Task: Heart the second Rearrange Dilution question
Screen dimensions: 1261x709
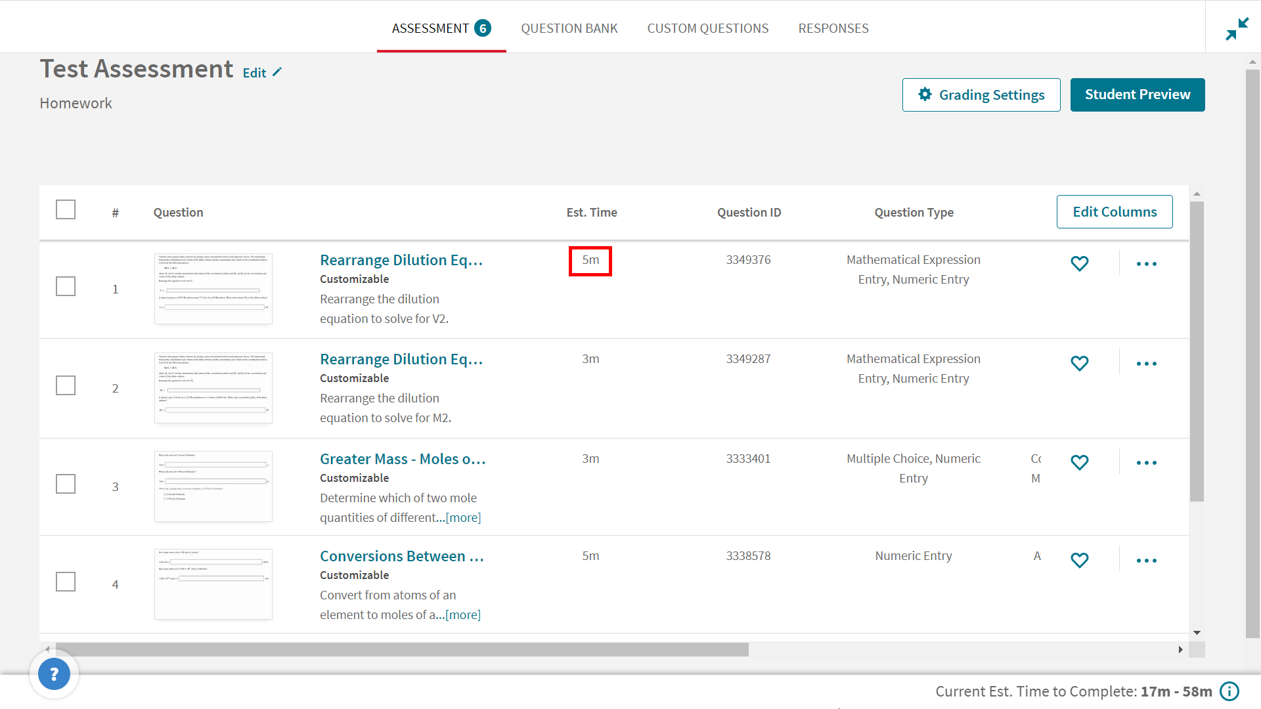Action: coord(1080,363)
